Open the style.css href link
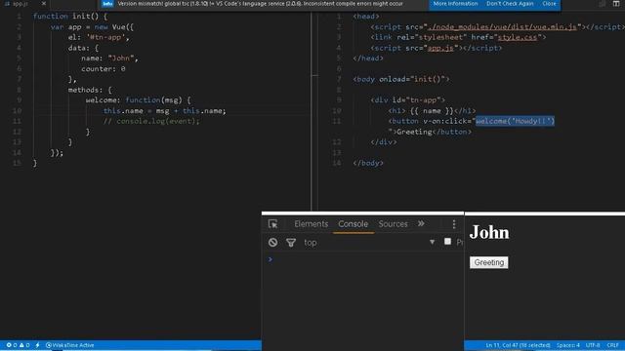The width and height of the screenshot is (625, 351). (x=518, y=37)
